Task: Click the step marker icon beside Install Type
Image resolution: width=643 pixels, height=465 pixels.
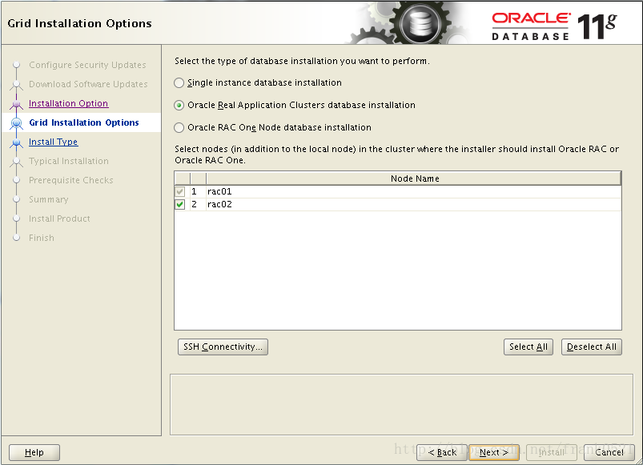Action: (16, 142)
